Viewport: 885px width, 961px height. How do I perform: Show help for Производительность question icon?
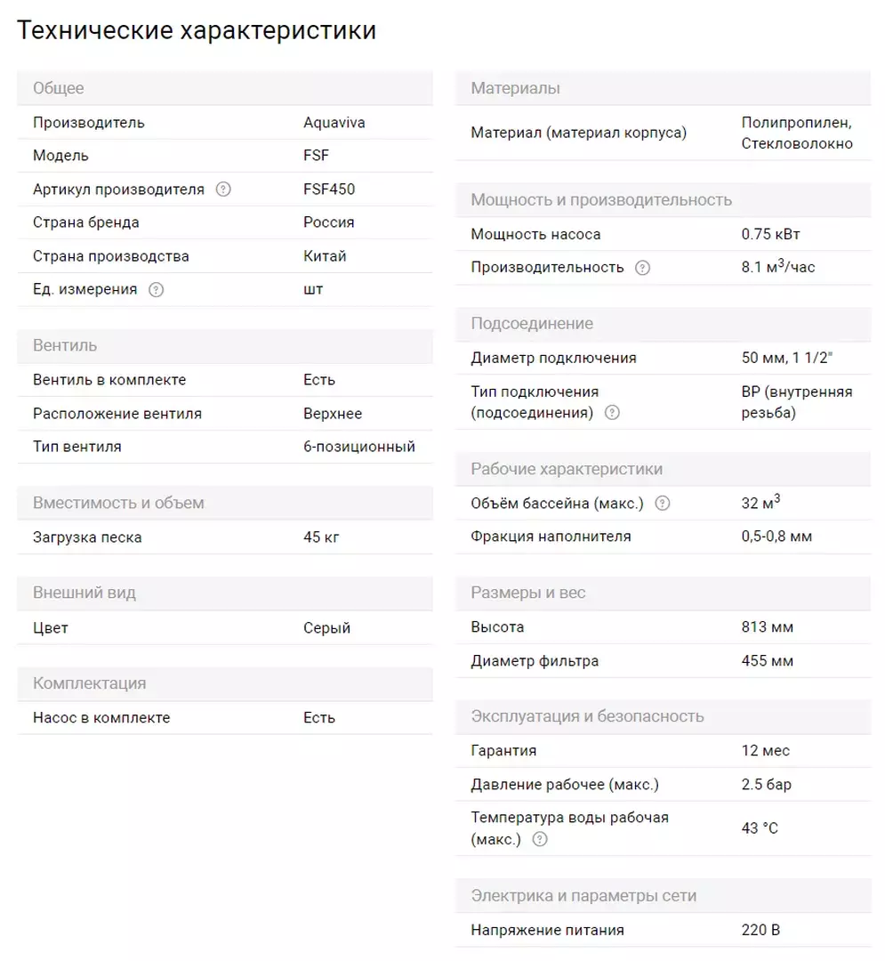[642, 268]
